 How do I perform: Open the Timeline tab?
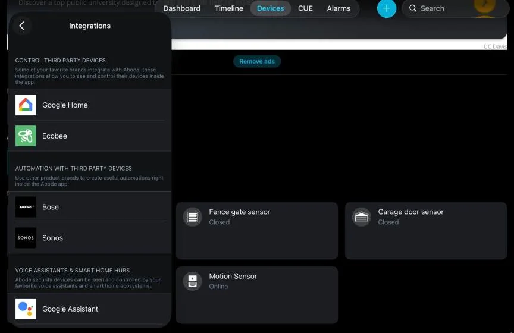pos(229,8)
